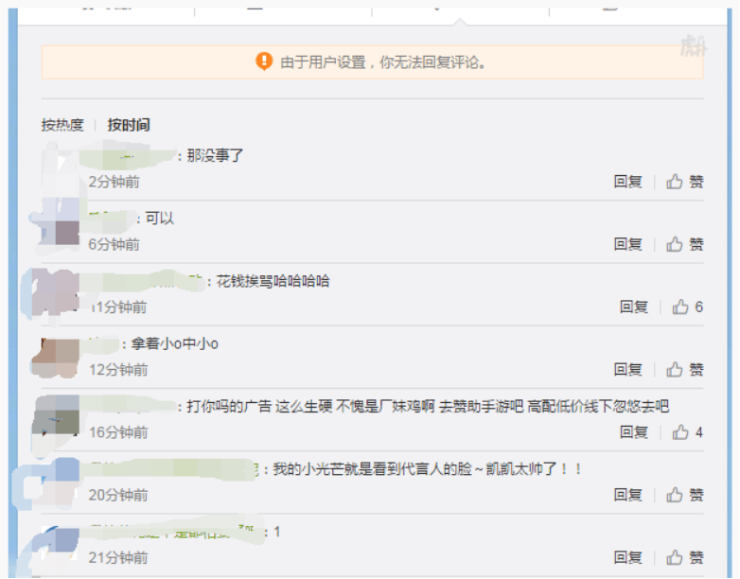Viewport: 740px width, 579px height.
Task: Reply to the 打你吗的广告 comment
Action: tap(633, 432)
